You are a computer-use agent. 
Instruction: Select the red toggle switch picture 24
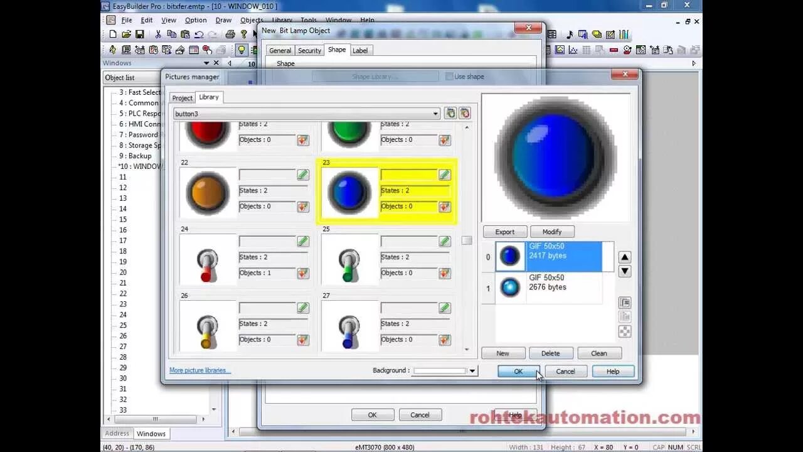208,259
